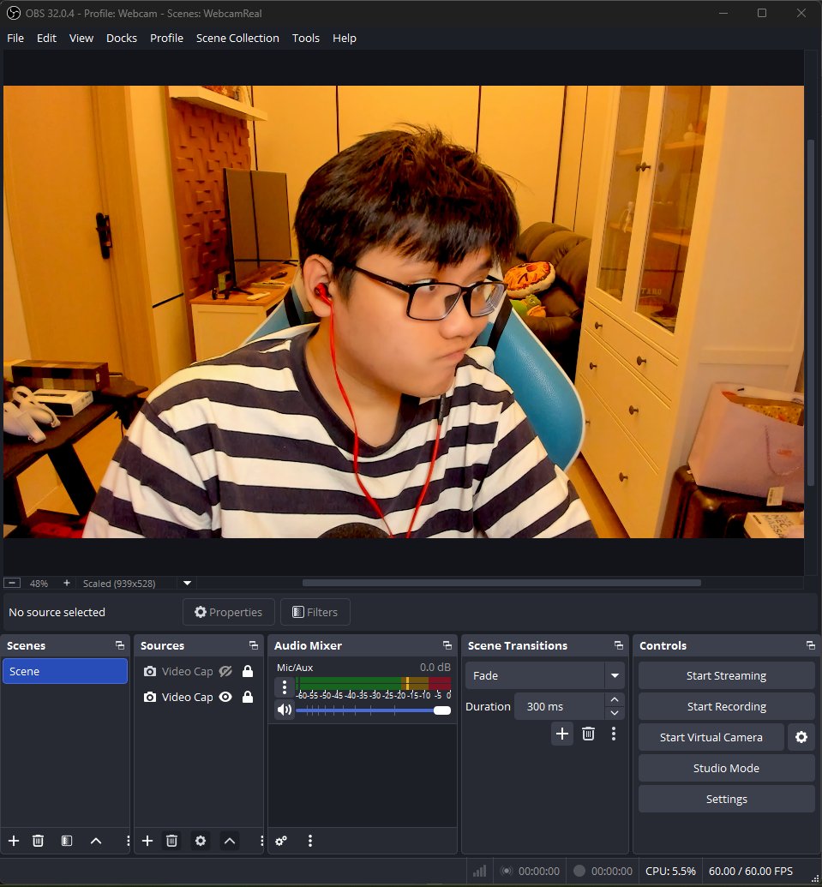Click the network status bars icon
822x887 pixels.
coord(480,872)
